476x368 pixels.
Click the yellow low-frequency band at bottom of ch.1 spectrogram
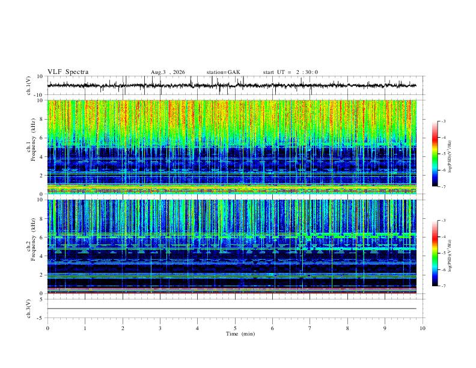coord(232,189)
